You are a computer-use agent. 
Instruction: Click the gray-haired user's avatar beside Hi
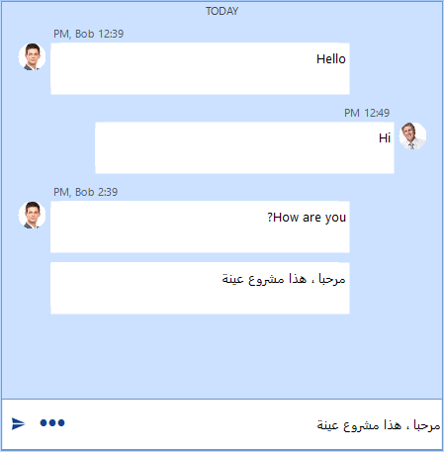pyautogui.click(x=412, y=136)
